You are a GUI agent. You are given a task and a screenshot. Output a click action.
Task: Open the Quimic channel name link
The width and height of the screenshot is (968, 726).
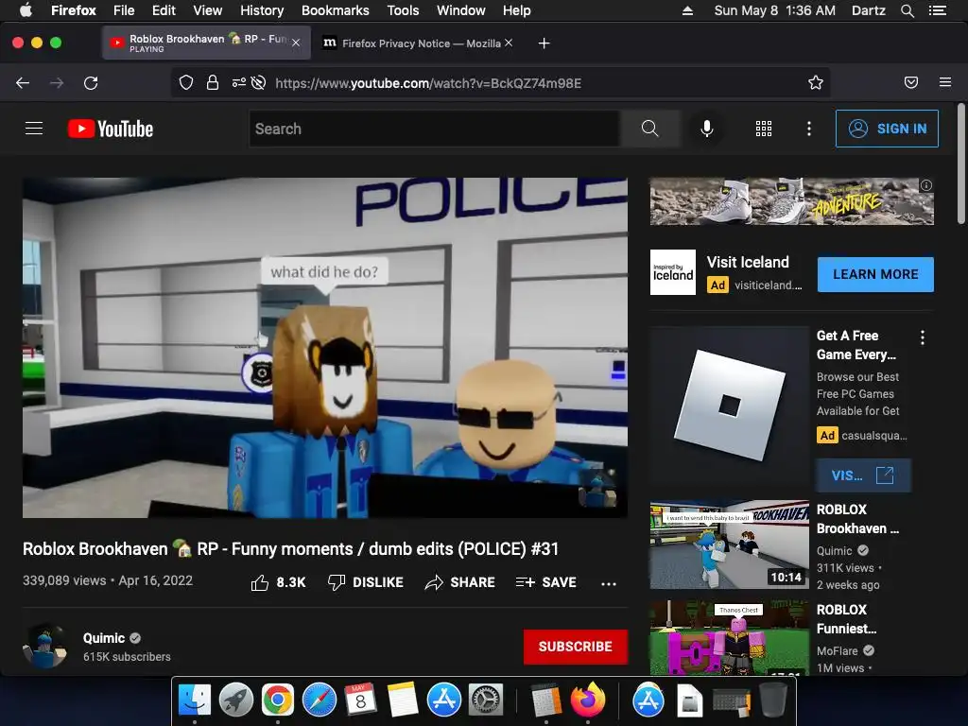click(104, 638)
